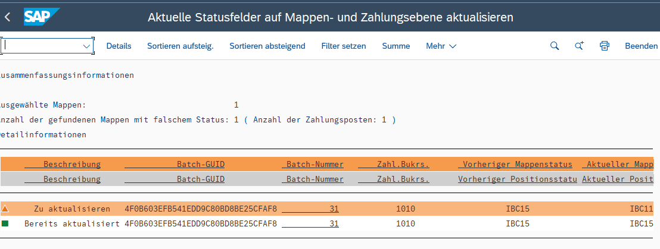Viewport: 660px width, 249px height.
Task: Click the orange Batch-GUID column header
Action: pos(200,164)
